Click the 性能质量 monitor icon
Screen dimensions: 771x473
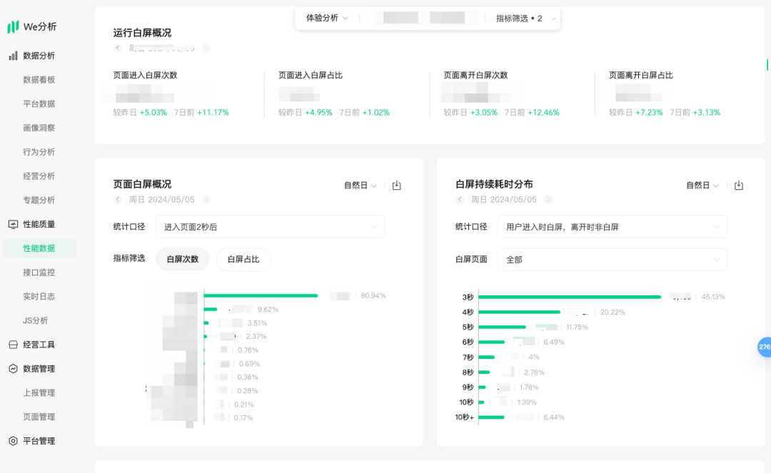14,225
